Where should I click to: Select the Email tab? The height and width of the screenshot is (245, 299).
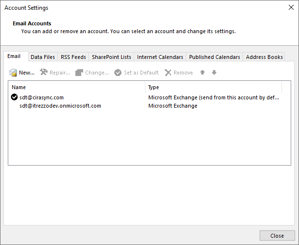[14, 57]
